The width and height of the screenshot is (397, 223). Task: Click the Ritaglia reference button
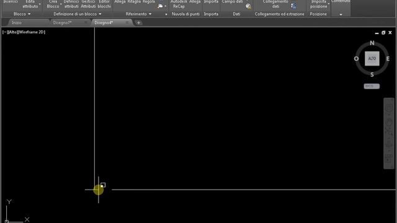134,2
